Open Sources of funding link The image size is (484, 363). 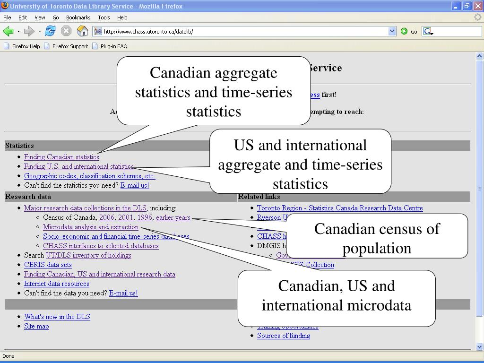coord(284,336)
